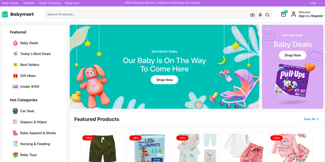Follow the View All link
This screenshot has height=162, width=325.
point(311,119)
